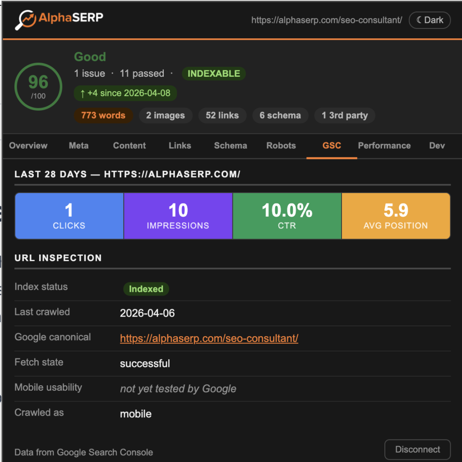Go to the Schema tab
The width and height of the screenshot is (462, 462).
pos(231,146)
